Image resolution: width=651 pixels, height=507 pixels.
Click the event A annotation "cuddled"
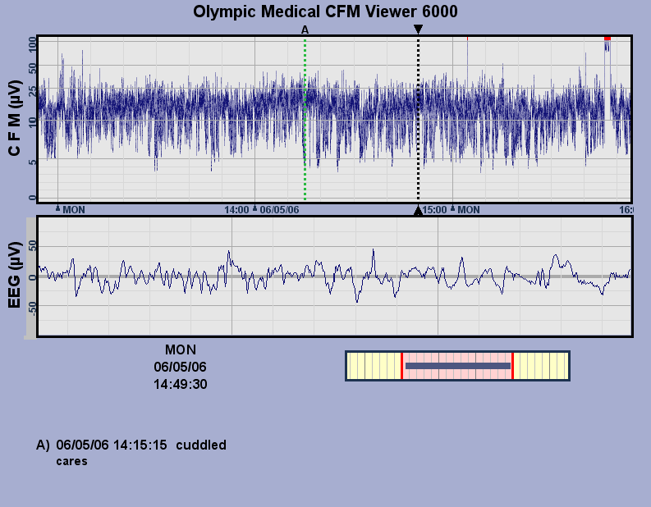click(201, 445)
